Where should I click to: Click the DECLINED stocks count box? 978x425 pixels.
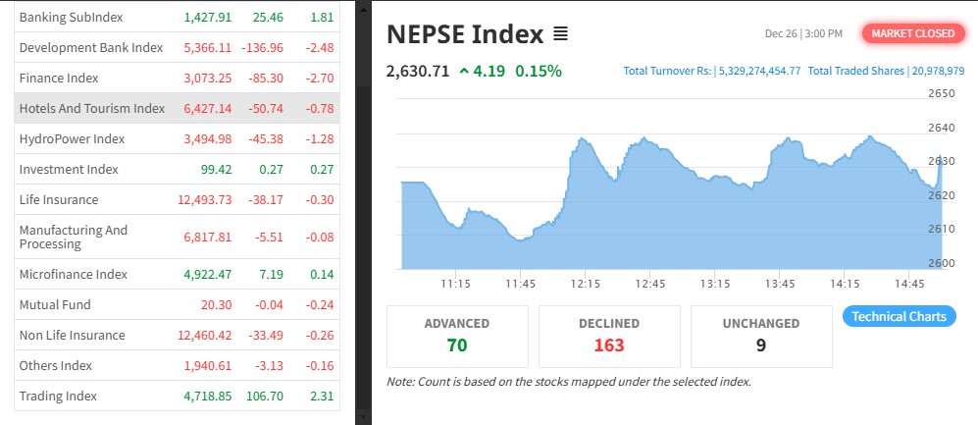click(x=608, y=335)
